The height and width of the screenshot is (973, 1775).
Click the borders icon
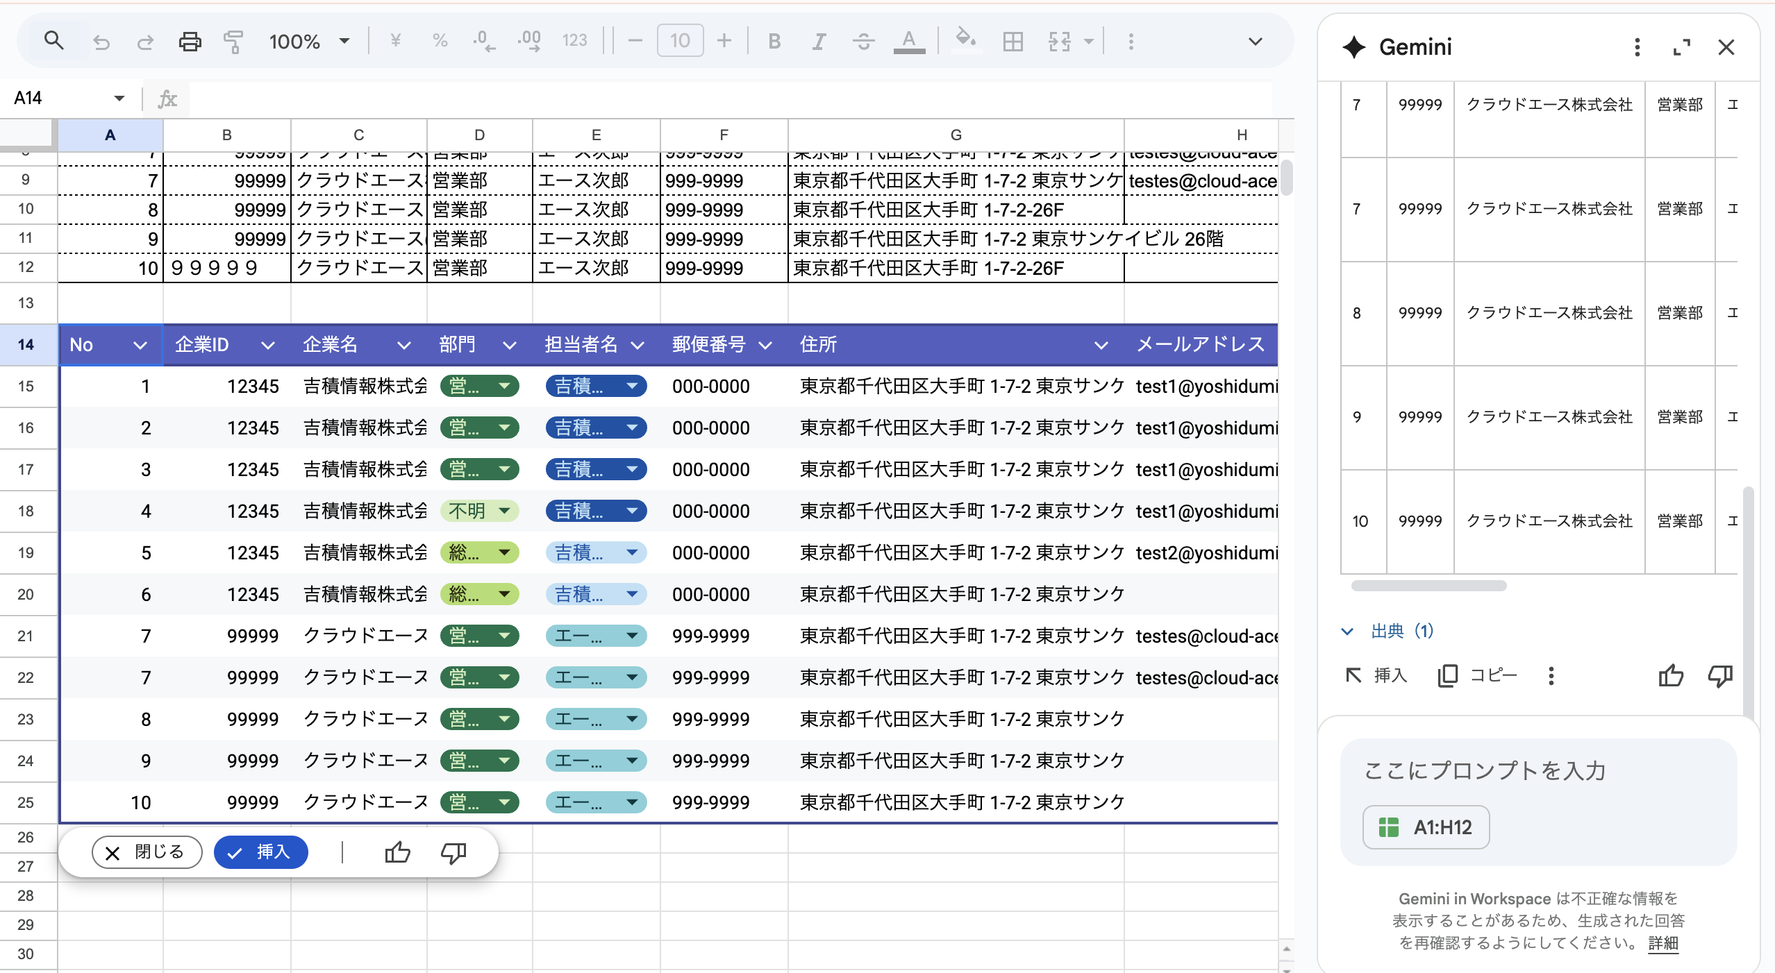[1012, 42]
